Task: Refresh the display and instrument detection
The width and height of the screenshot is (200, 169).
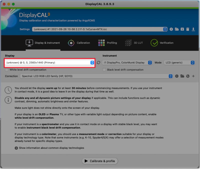Action: [x=98, y=63]
